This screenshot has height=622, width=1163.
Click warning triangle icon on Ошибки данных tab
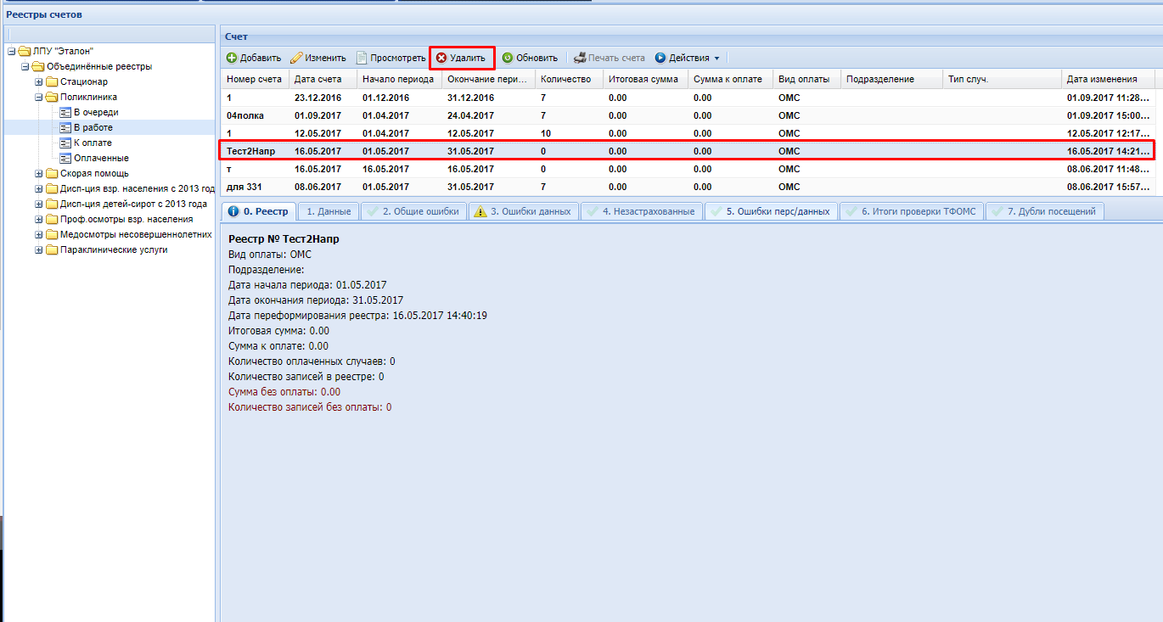point(480,211)
